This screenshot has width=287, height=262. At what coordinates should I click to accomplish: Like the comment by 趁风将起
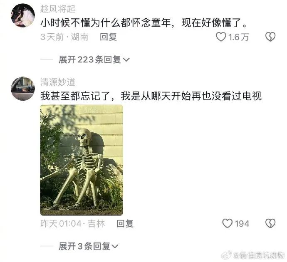tap(221, 37)
